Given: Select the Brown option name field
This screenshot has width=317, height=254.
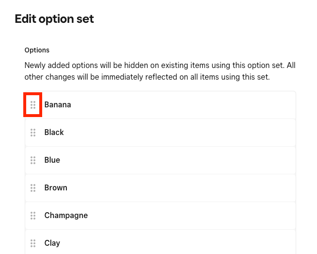Looking at the screenshot, I should click(x=56, y=187).
